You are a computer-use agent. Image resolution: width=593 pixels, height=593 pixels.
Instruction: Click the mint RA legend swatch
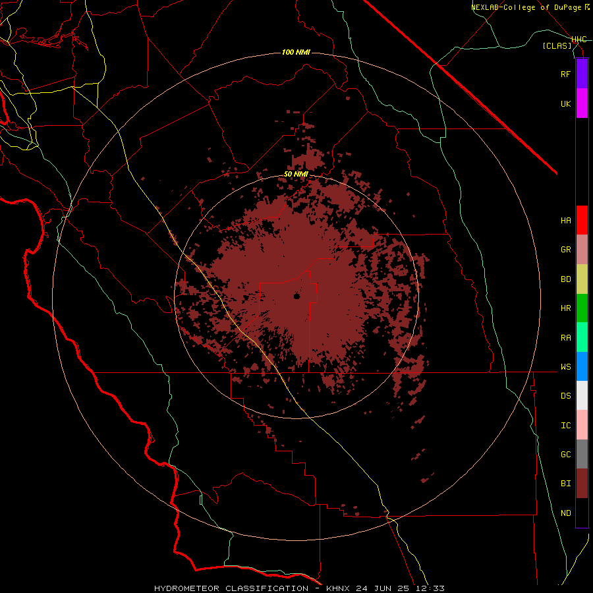pyautogui.click(x=582, y=337)
